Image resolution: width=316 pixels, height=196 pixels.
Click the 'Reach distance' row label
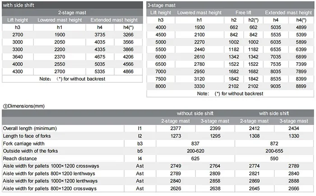pyautogui.click(x=19, y=159)
